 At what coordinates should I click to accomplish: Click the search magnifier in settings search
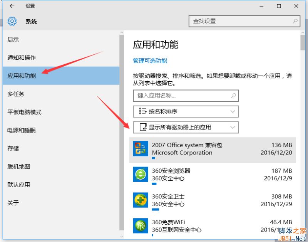click(295, 21)
